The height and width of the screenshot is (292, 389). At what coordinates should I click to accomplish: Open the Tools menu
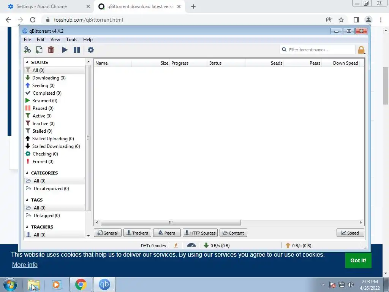tap(71, 40)
